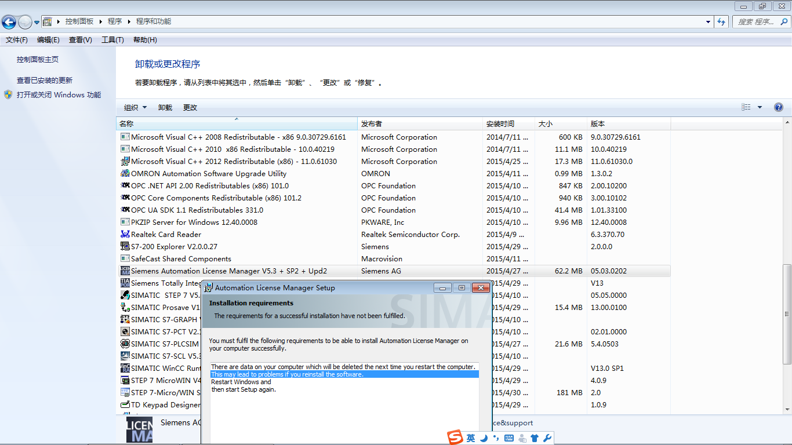The width and height of the screenshot is (792, 445).
Task: Open the 帮助(H) menu
Action: [145, 40]
